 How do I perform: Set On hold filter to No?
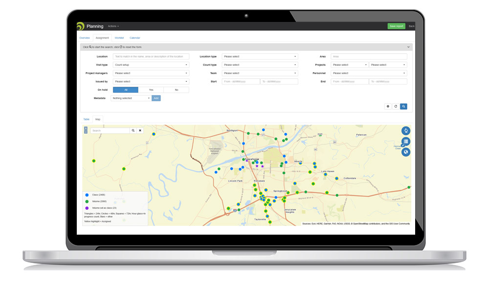(x=176, y=90)
